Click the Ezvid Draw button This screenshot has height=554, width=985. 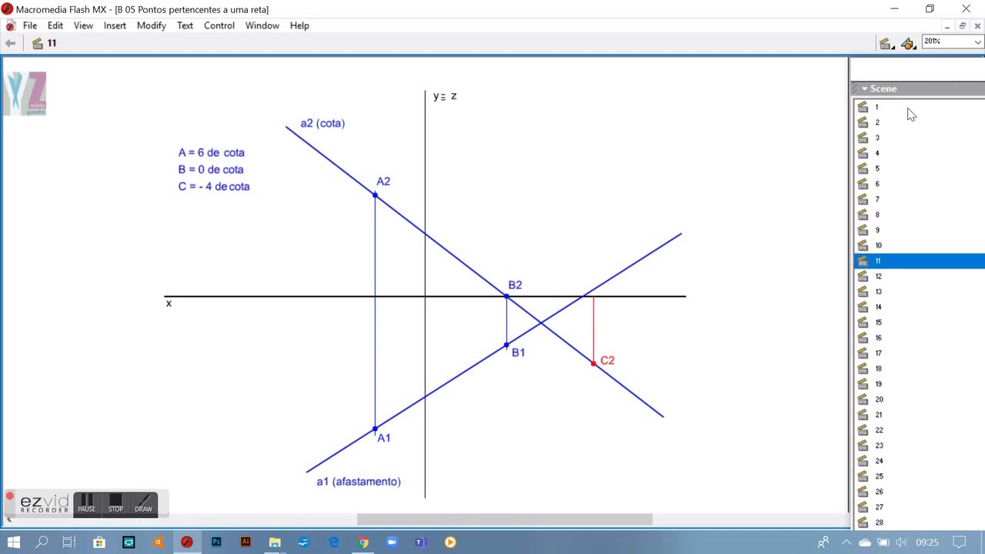pos(144,504)
